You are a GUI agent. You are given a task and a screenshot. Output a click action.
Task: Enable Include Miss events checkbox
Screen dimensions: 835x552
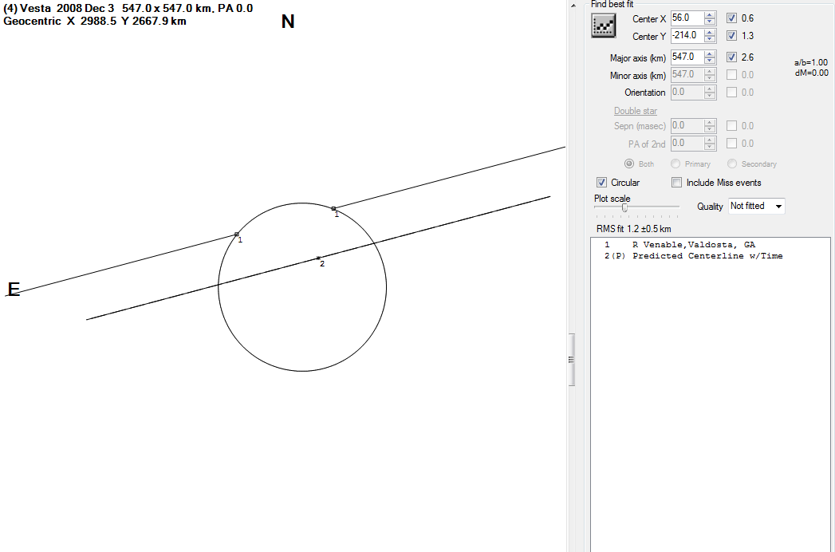click(x=677, y=182)
